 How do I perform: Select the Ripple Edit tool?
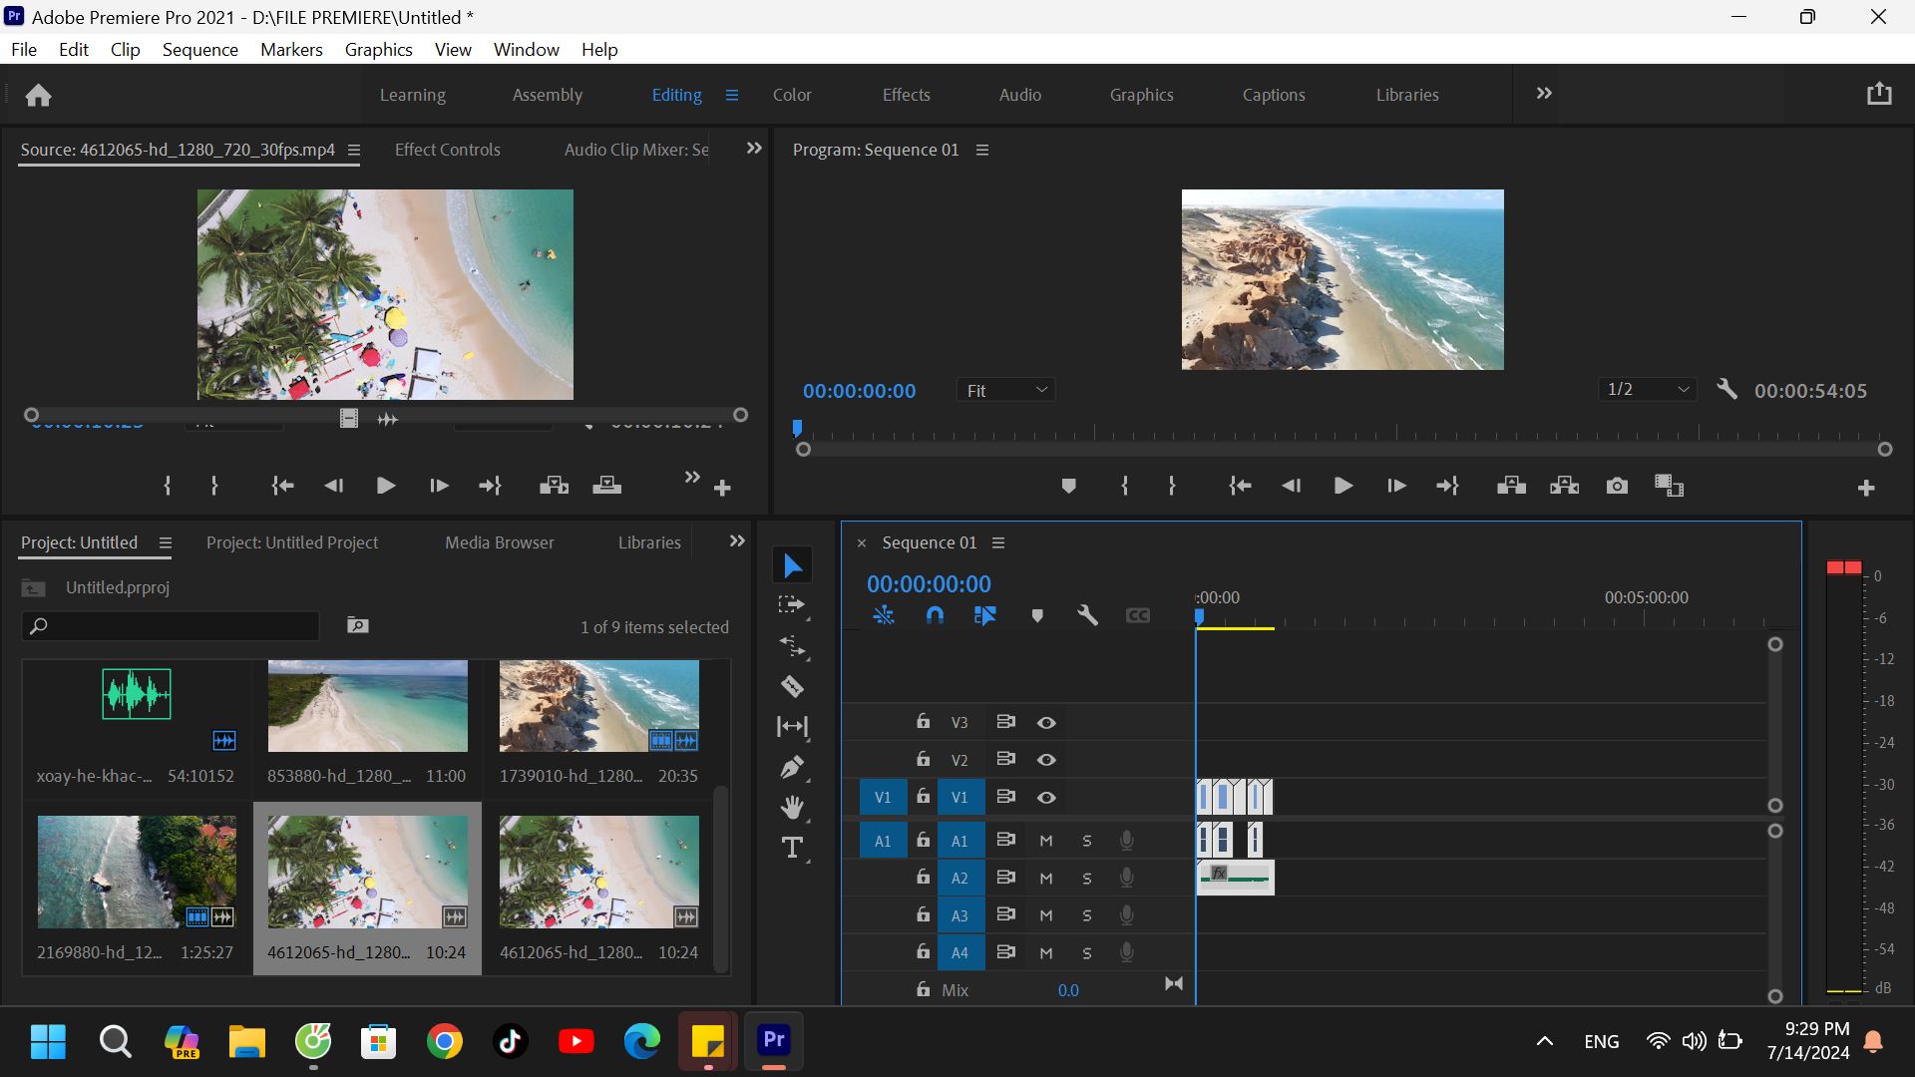[792, 646]
